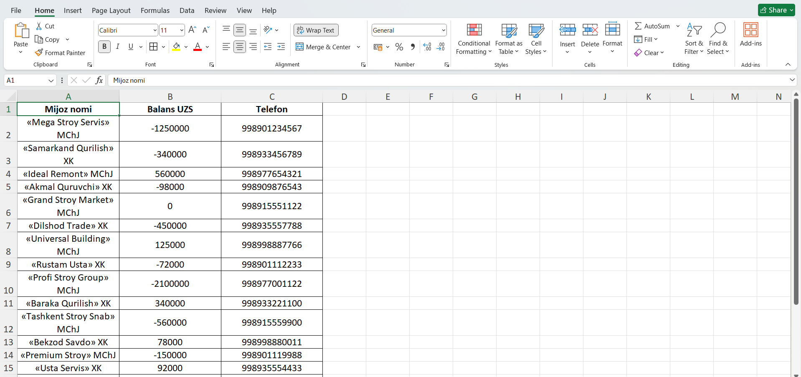Toggle the Wrap Text option
801x377 pixels.
316,30
